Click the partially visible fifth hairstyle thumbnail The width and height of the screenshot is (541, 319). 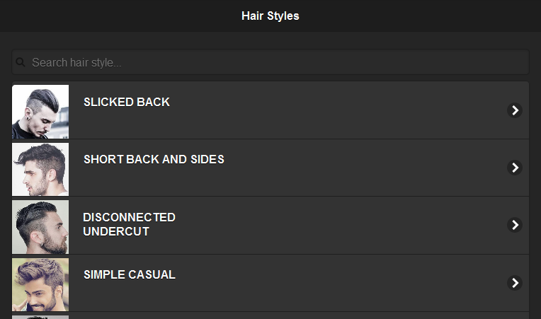(x=40, y=316)
